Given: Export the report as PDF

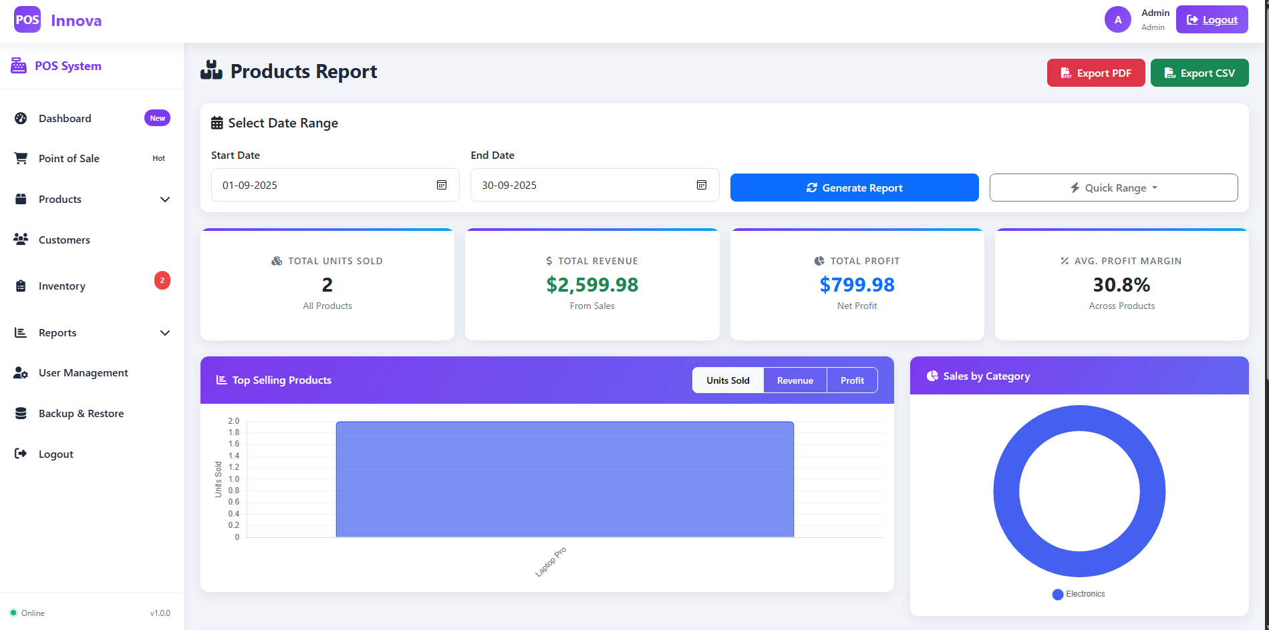Looking at the screenshot, I should pyautogui.click(x=1095, y=73).
